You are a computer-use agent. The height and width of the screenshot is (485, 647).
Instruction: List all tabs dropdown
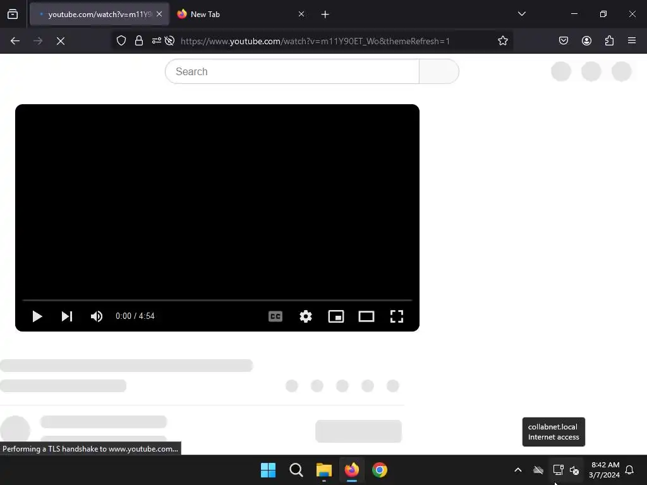521,14
